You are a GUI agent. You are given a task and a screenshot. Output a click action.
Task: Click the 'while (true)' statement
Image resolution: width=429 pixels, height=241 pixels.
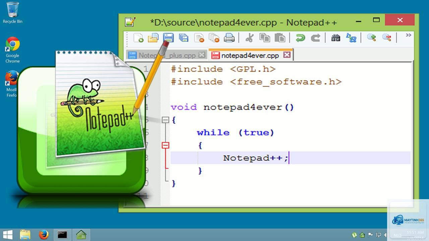pos(235,133)
